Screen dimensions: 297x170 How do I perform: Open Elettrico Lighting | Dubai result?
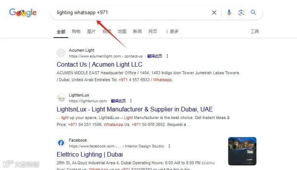pos(90,154)
